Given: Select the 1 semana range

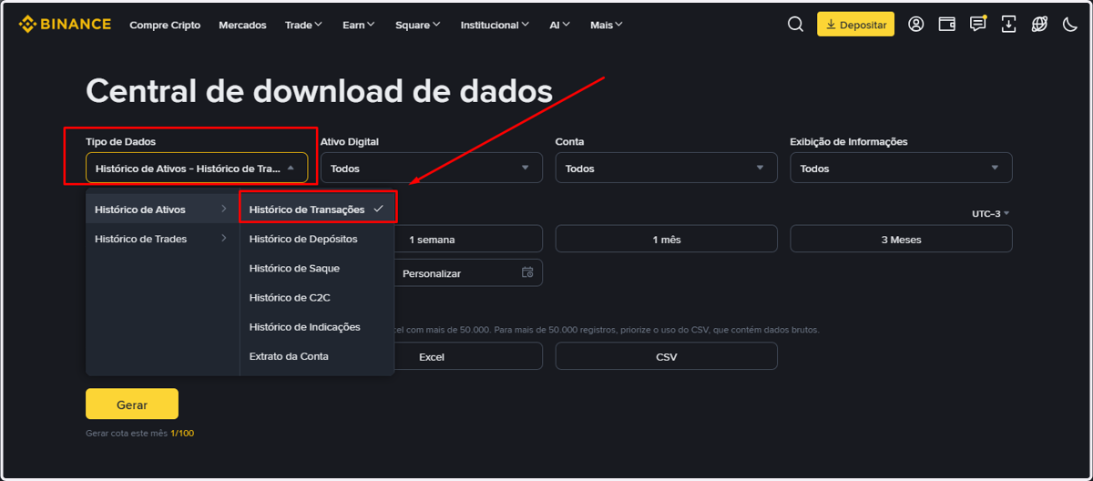Looking at the screenshot, I should coord(432,239).
